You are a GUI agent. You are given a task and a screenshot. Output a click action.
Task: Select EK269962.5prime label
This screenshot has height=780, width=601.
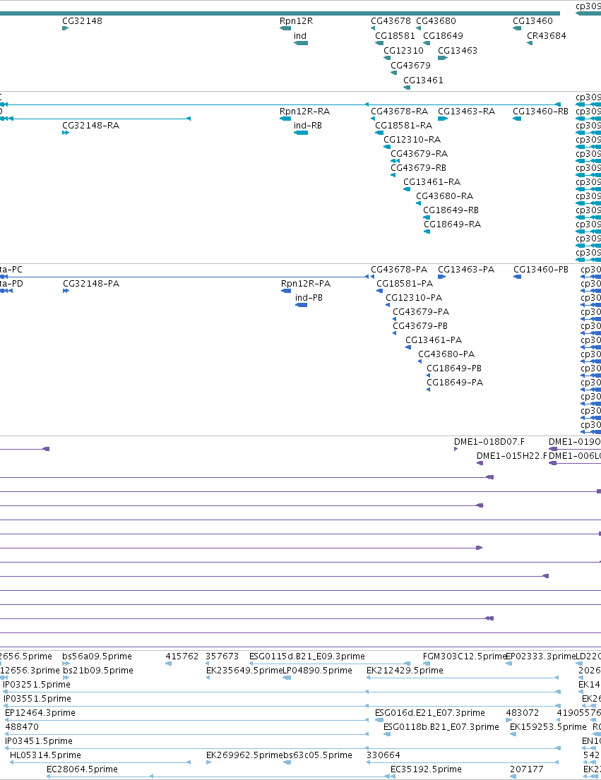tap(244, 755)
